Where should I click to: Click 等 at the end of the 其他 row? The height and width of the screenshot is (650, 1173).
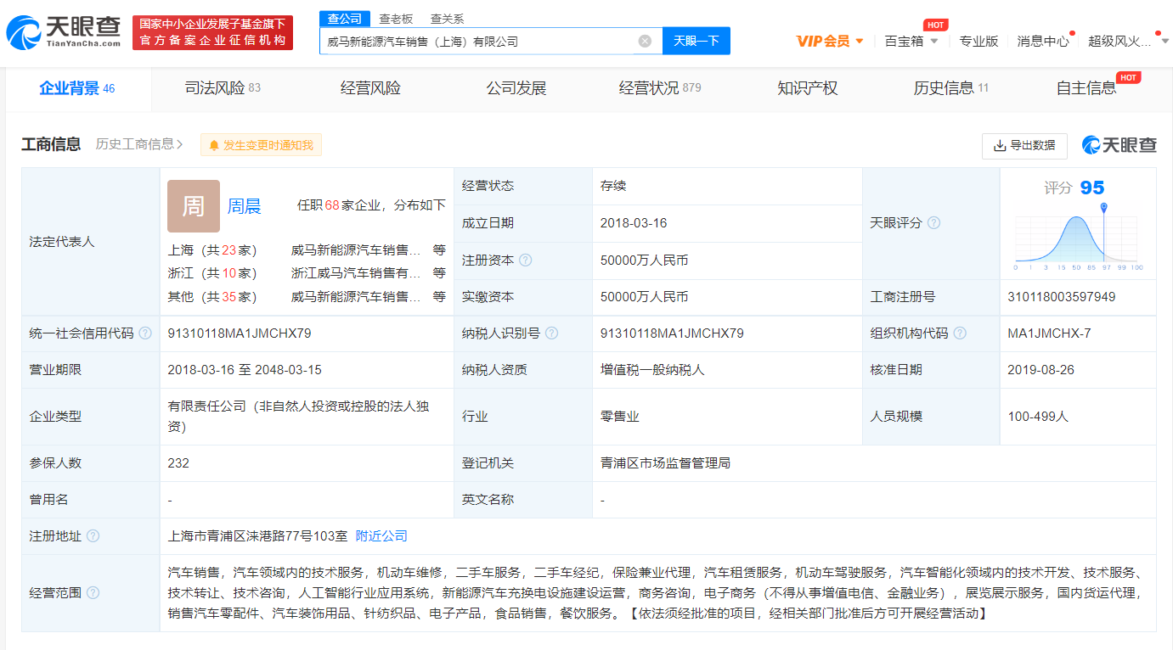439,297
